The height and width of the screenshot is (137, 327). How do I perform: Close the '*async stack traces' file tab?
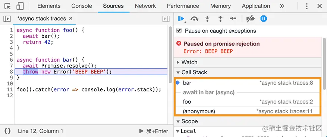[71, 19]
